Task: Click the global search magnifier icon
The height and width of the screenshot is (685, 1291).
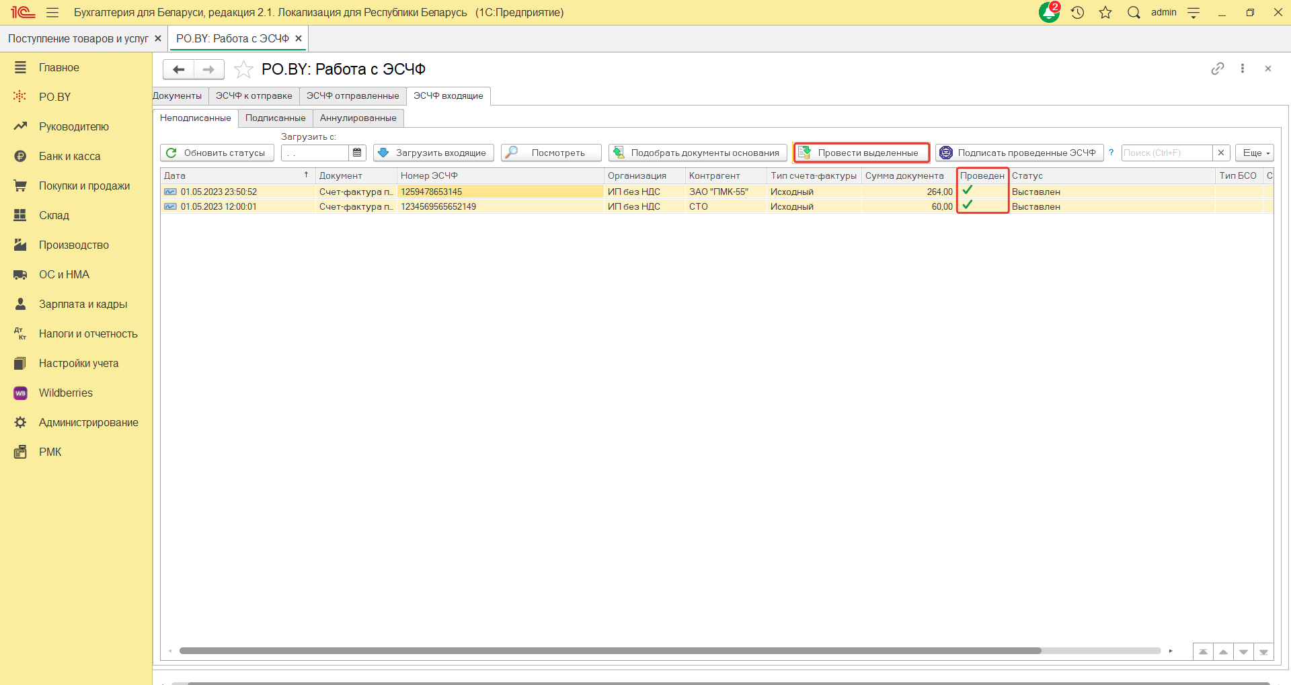Action: click(x=1134, y=13)
